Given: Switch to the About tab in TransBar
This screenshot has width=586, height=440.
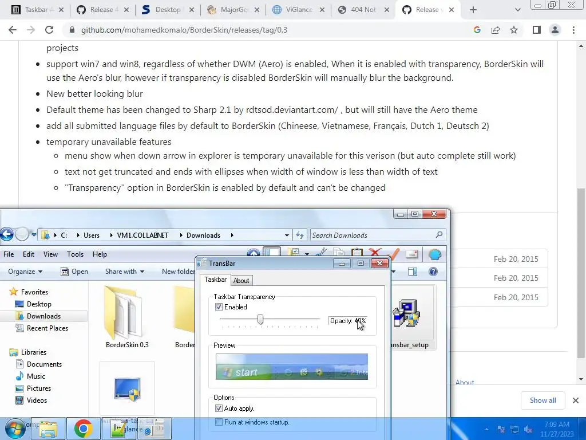Looking at the screenshot, I should point(241,281).
